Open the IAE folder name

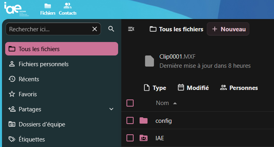[x=160, y=138]
